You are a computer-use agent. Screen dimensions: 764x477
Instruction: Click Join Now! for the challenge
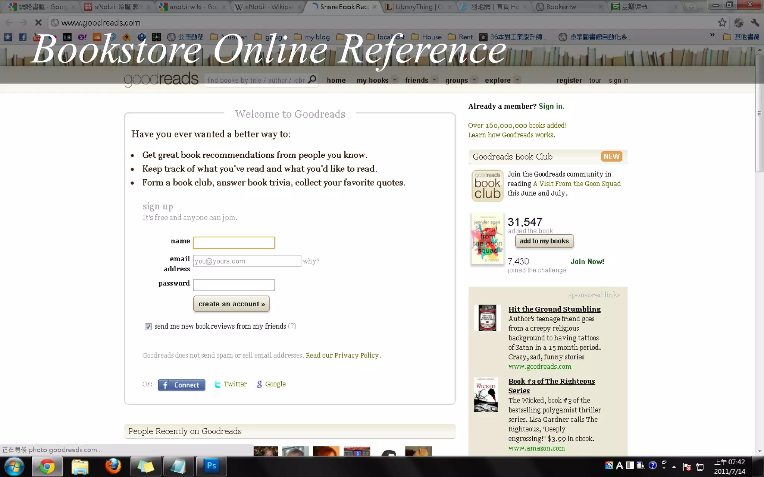coord(587,262)
